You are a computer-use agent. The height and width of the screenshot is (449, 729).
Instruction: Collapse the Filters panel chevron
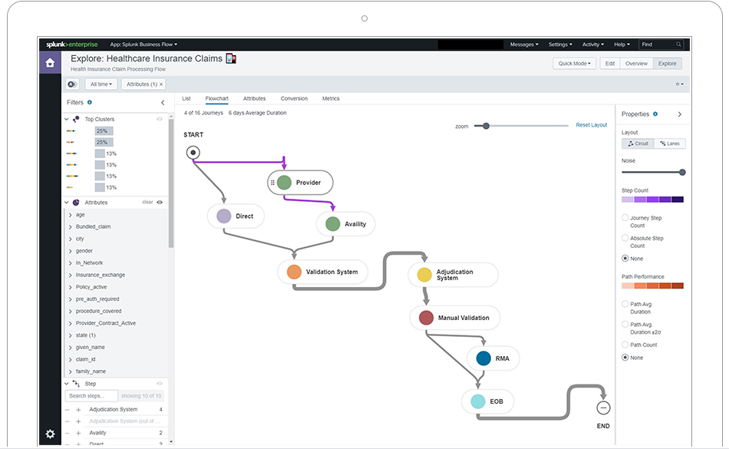pos(163,103)
